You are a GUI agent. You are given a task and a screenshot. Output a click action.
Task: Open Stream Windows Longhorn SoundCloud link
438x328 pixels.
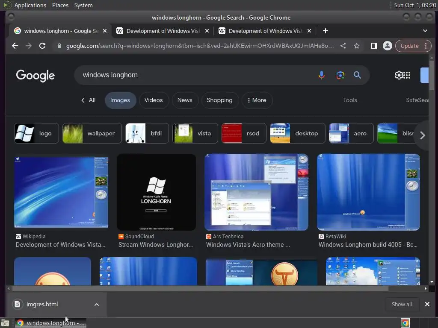[x=156, y=245]
